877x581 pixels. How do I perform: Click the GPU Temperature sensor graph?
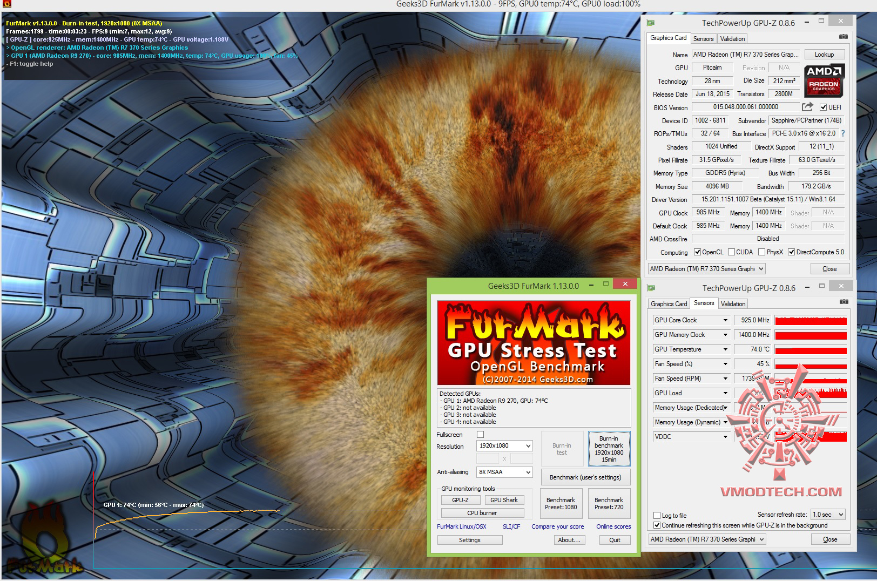tap(811, 349)
